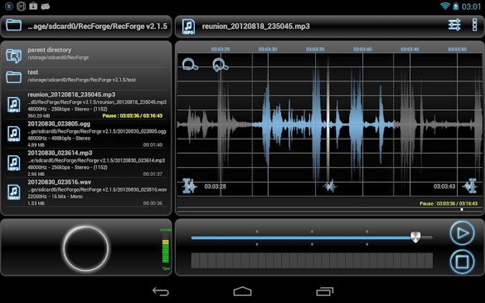The height and width of the screenshot is (303, 485).
Task: Click the 22050Hz - 16 bits - Mono text
Action: (x=55, y=196)
